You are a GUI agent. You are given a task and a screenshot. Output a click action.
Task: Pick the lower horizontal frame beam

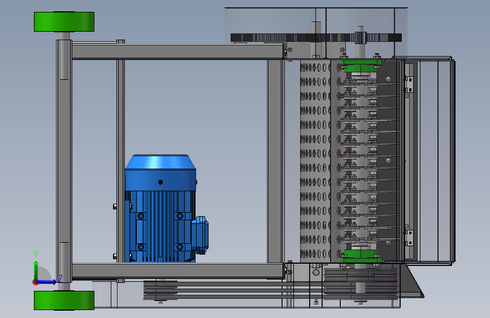(178, 270)
